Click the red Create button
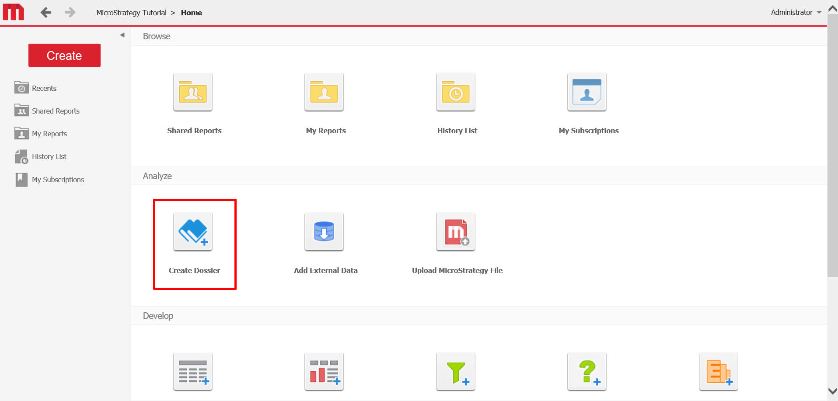The height and width of the screenshot is (401, 838). coord(64,55)
